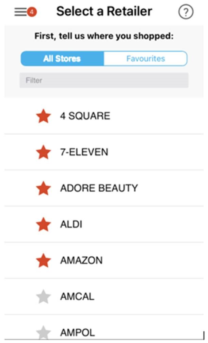Switch to the Favourites tab

click(146, 58)
